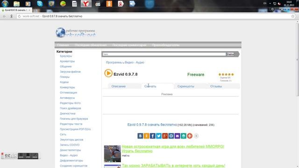The image size is (299, 168).
Task: Share via Google Plus icon
Action: tap(165, 136)
